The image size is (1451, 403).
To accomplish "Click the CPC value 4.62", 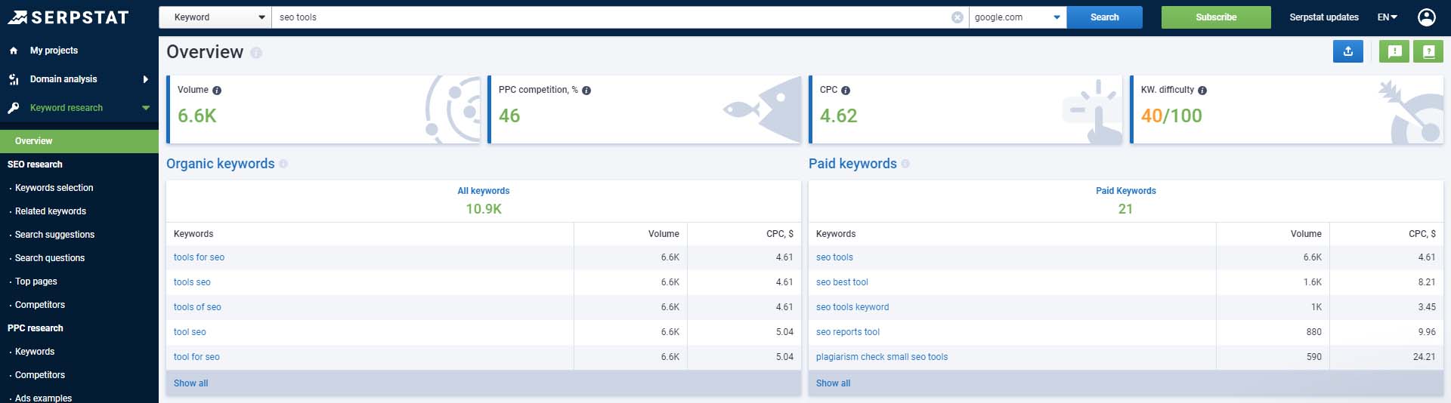I will click(839, 115).
